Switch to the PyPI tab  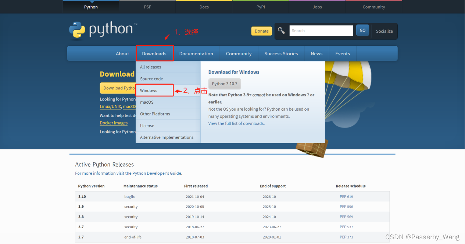coord(260,7)
